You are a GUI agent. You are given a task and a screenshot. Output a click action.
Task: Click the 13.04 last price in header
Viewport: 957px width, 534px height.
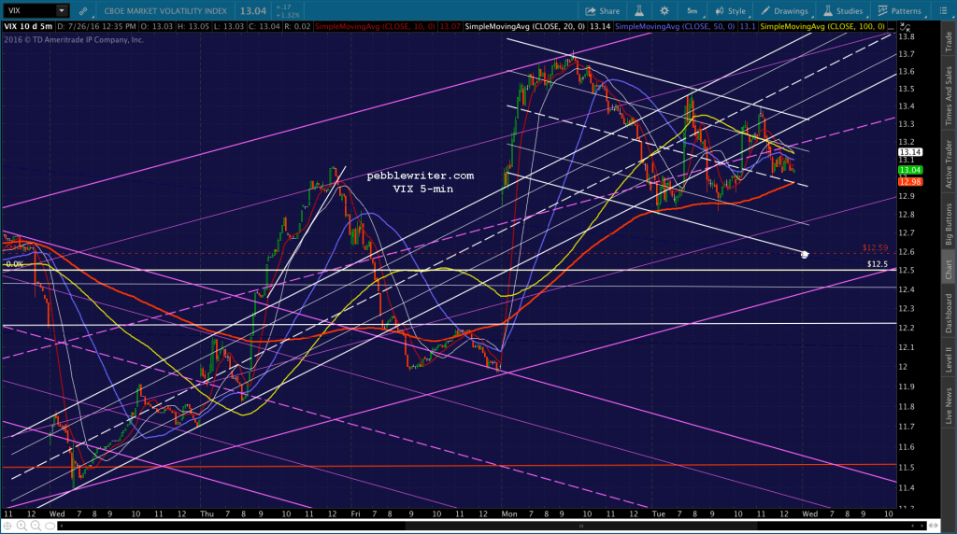point(252,11)
